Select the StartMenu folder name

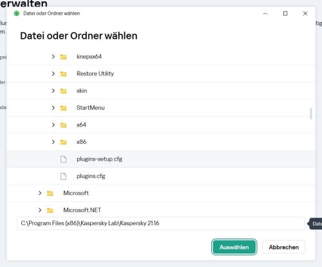pos(91,108)
